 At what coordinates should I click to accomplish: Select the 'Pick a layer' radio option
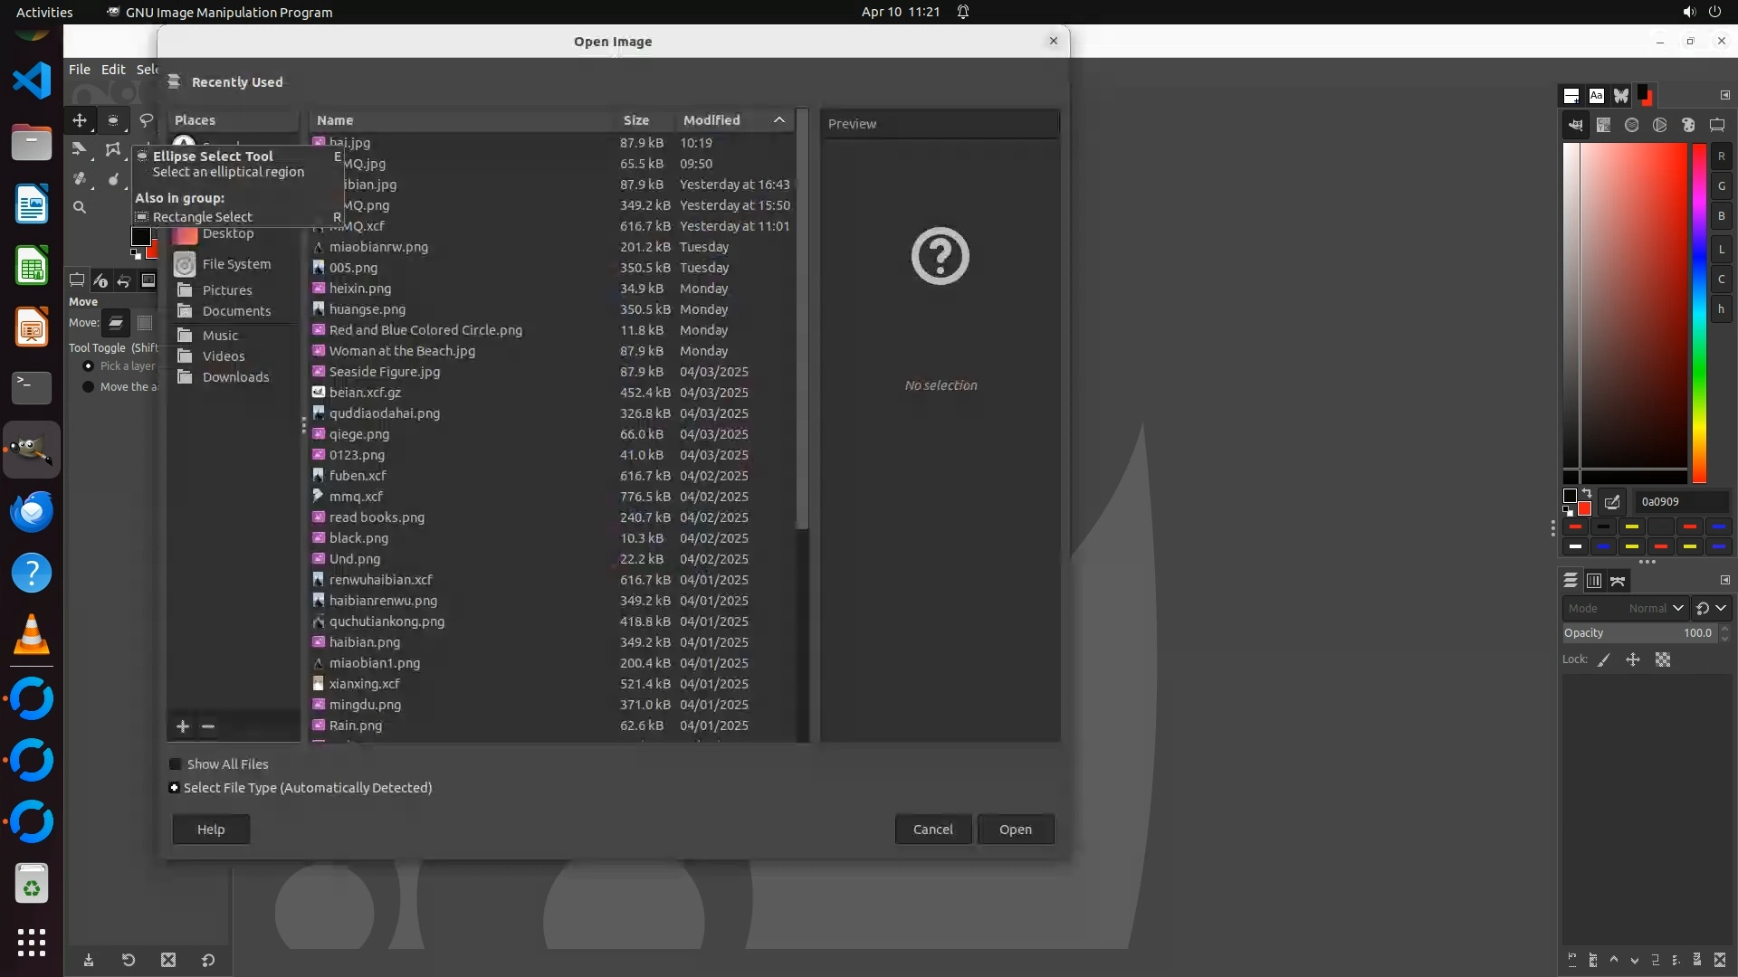[88, 366]
